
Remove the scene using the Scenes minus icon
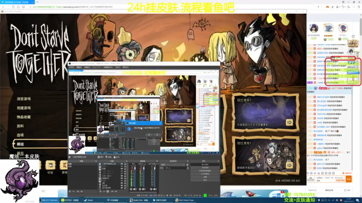pos(74,191)
